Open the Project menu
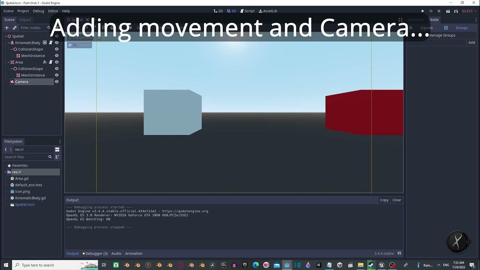 tap(23, 11)
